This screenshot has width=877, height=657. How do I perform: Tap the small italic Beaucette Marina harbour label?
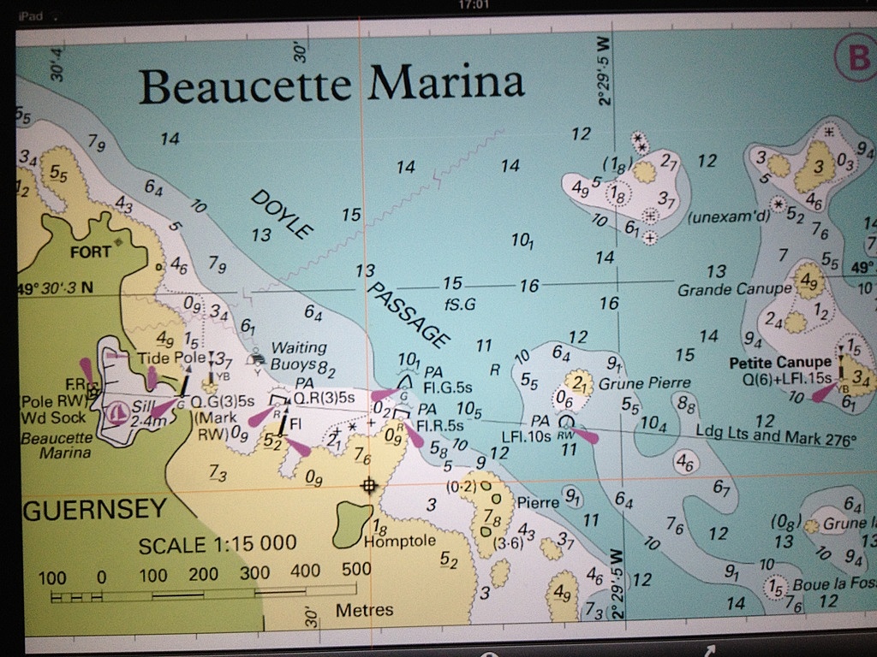click(56, 445)
